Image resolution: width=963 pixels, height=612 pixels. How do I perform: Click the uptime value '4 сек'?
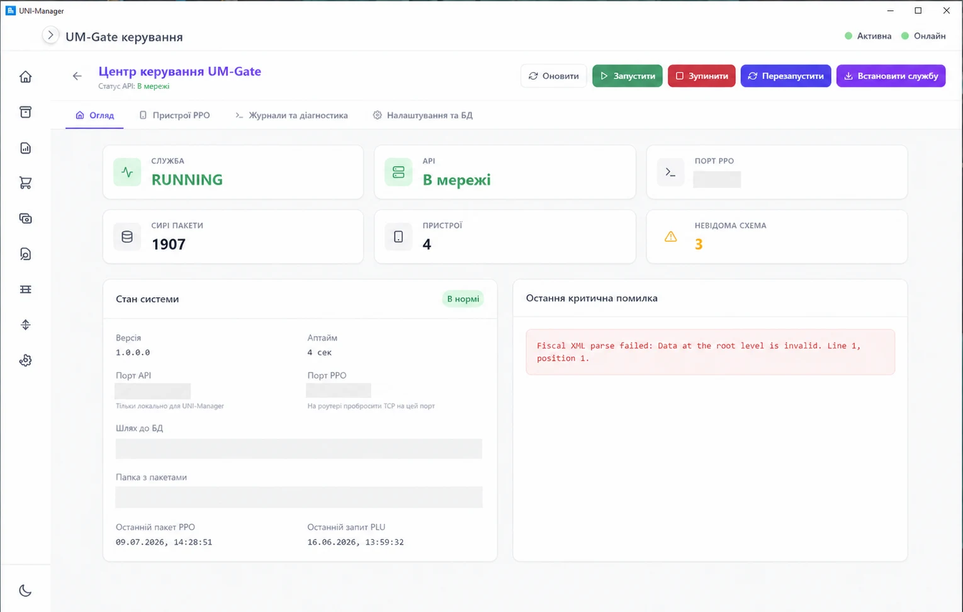pos(319,353)
